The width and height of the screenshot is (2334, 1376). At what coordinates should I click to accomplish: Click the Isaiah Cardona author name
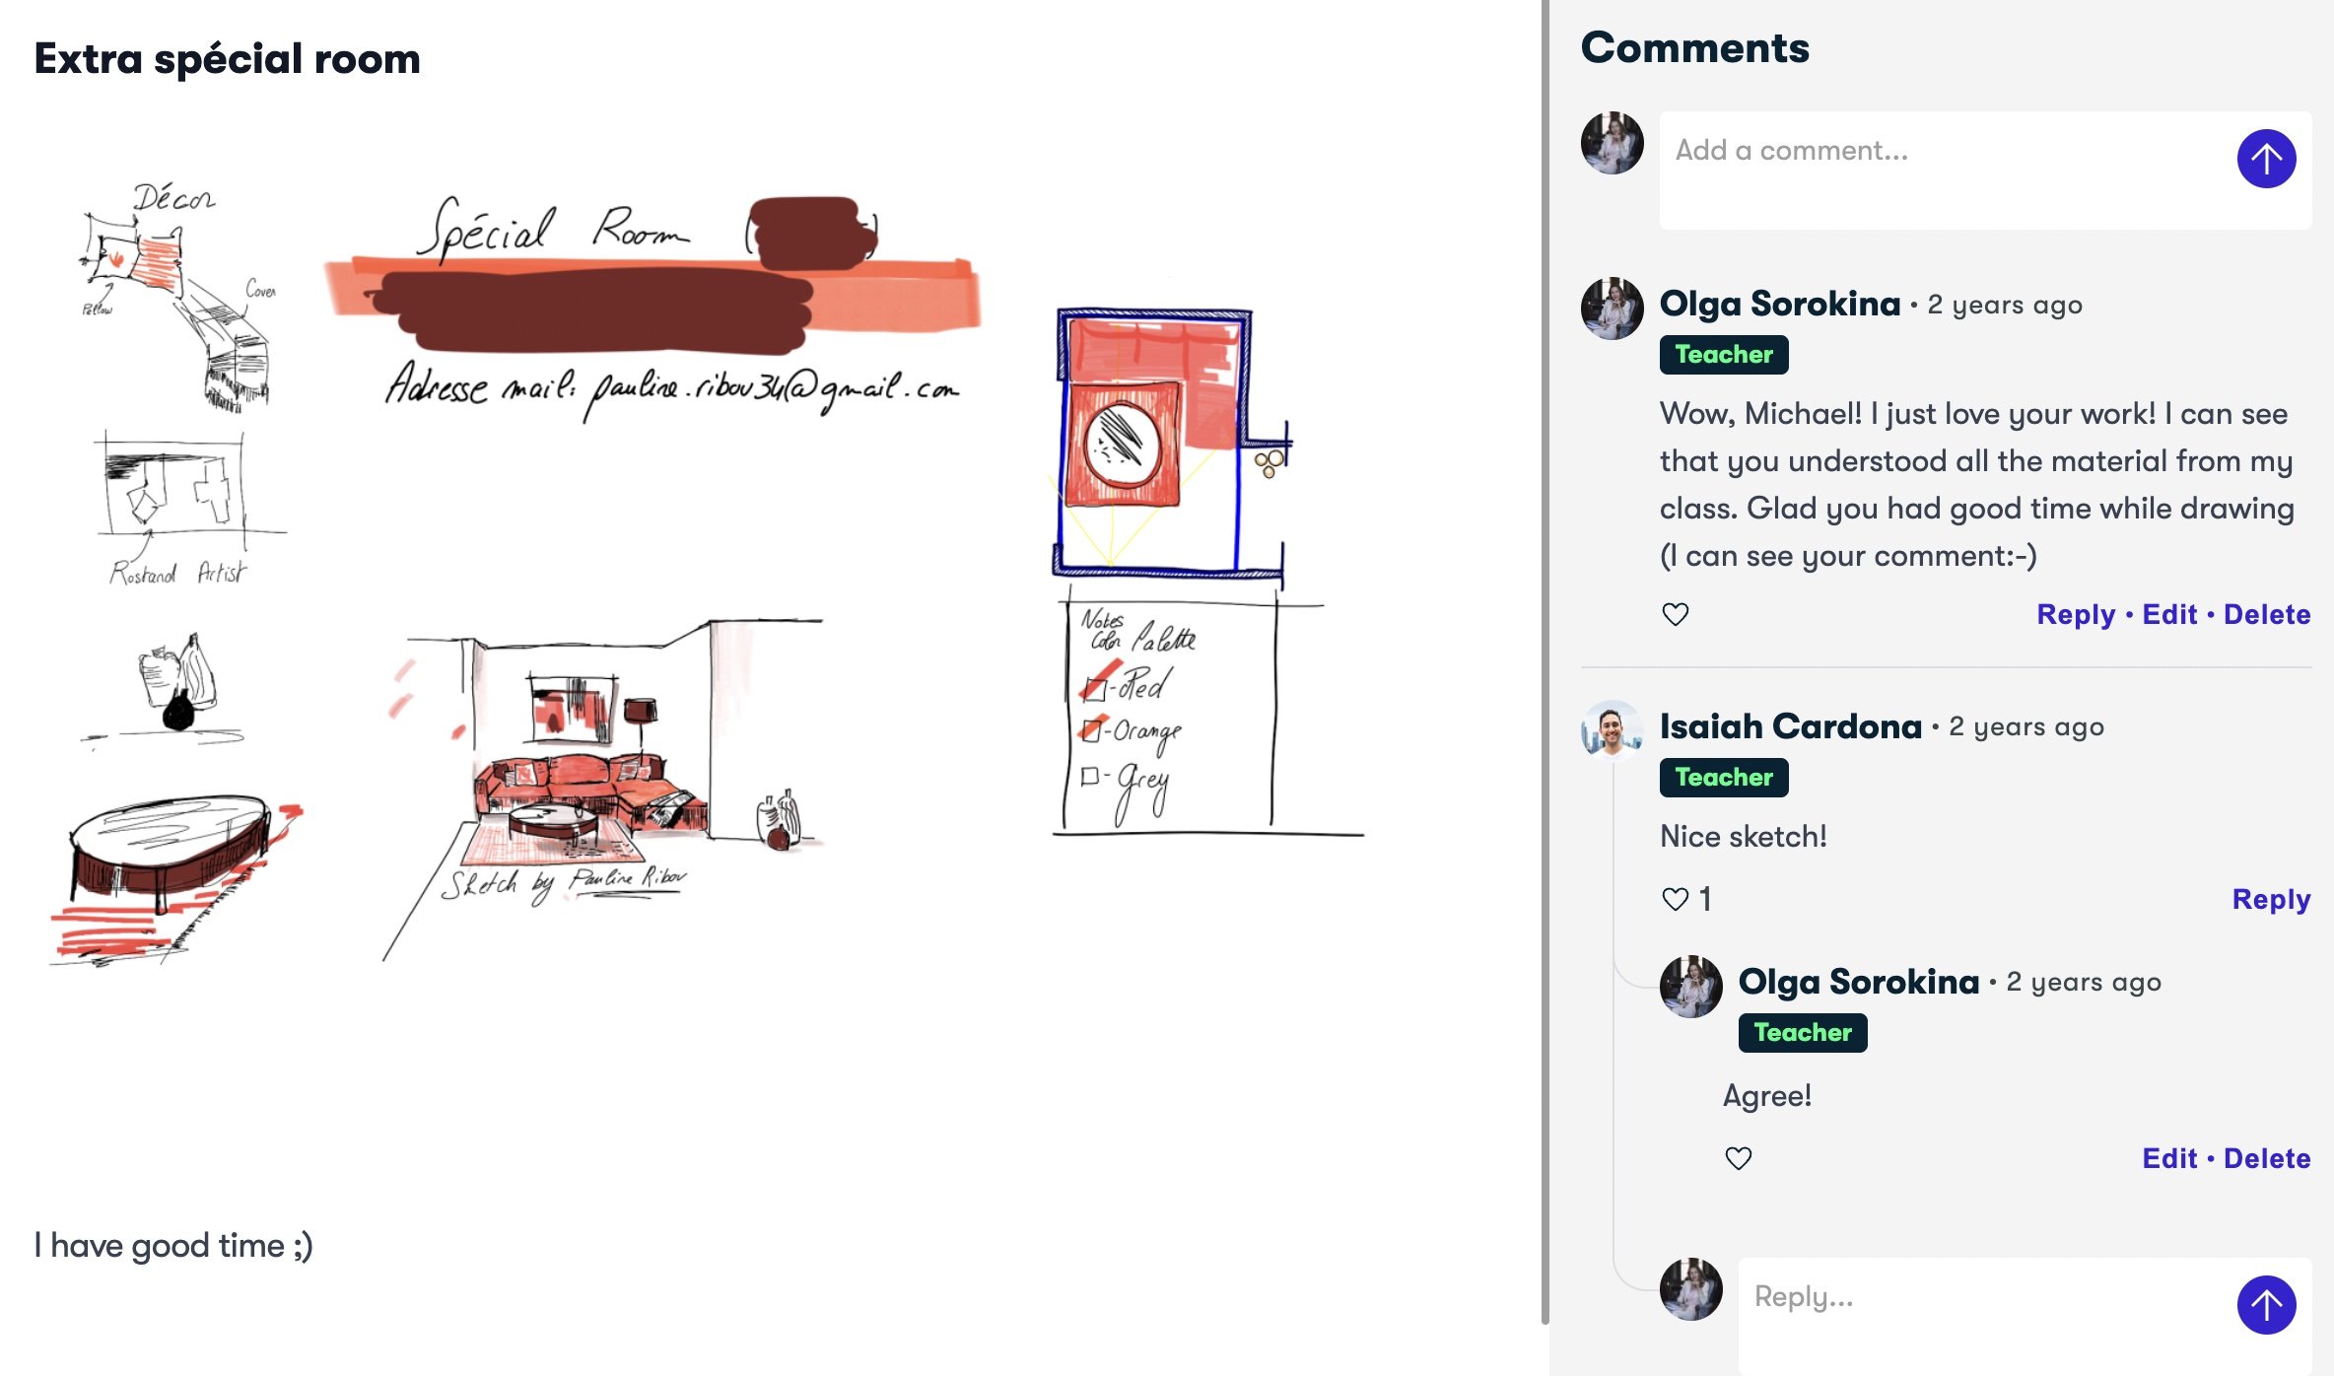pos(1791,726)
